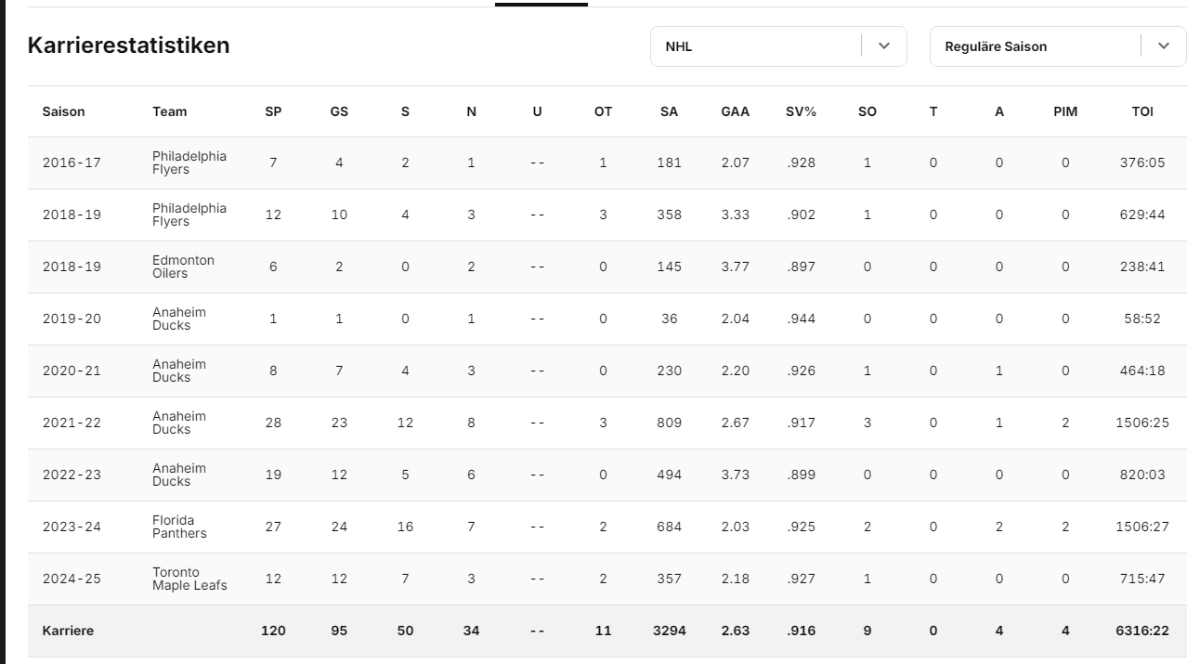Viewport: 1200px width, 664px height.
Task: Click the PIM column header
Action: coord(1065,111)
